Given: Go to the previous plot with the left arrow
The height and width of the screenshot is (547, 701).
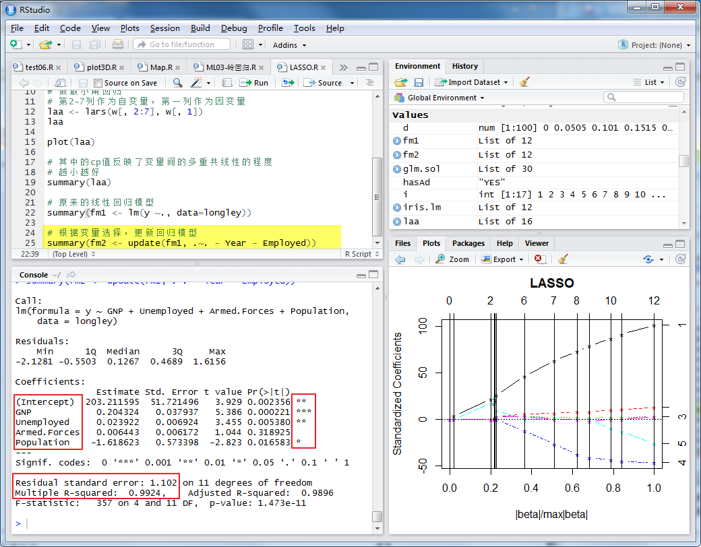Looking at the screenshot, I should click(x=400, y=259).
